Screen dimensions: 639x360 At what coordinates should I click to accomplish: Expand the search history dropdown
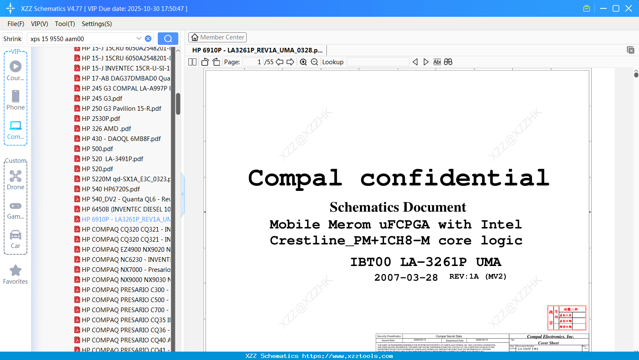[x=139, y=39]
